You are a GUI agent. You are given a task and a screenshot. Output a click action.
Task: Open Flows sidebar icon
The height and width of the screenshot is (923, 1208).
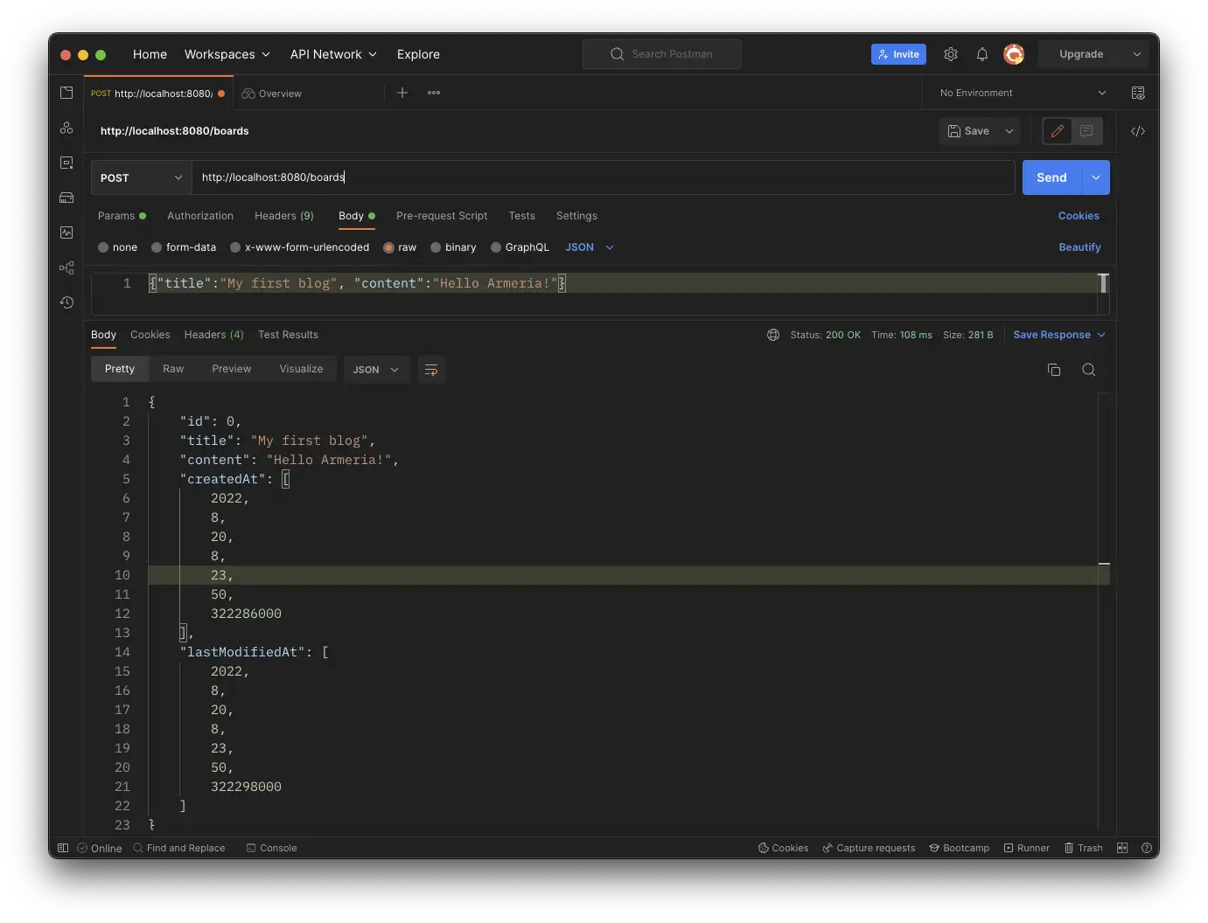66,267
